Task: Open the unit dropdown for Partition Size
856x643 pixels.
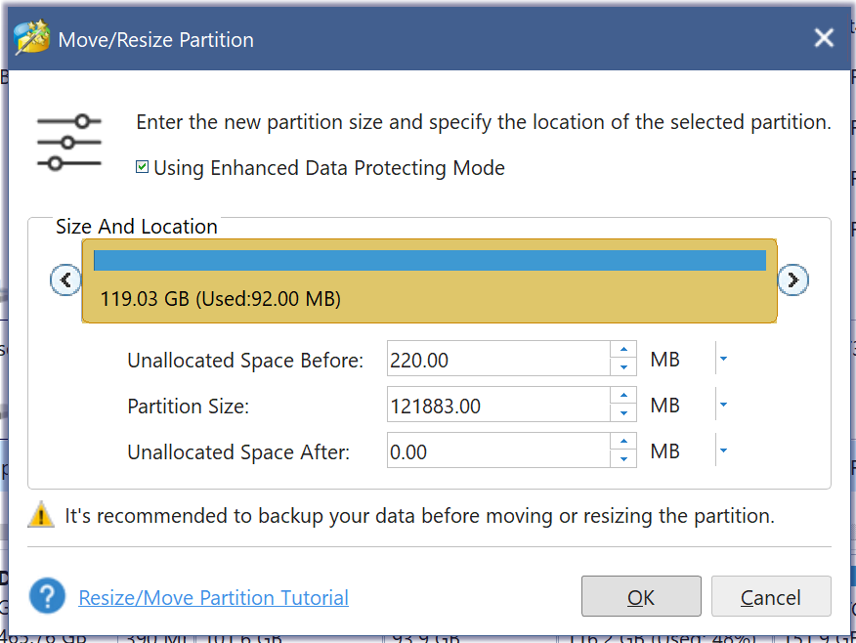Action: click(x=722, y=405)
